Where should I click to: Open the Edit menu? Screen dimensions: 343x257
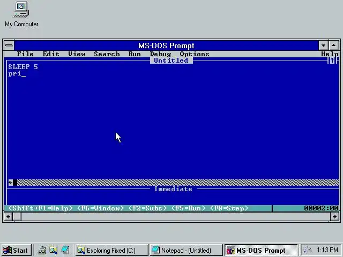pos(51,54)
